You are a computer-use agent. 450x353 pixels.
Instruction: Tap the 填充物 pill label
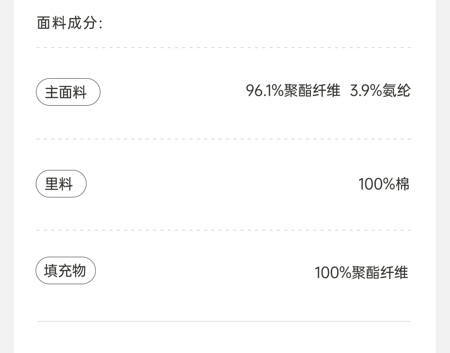click(66, 271)
